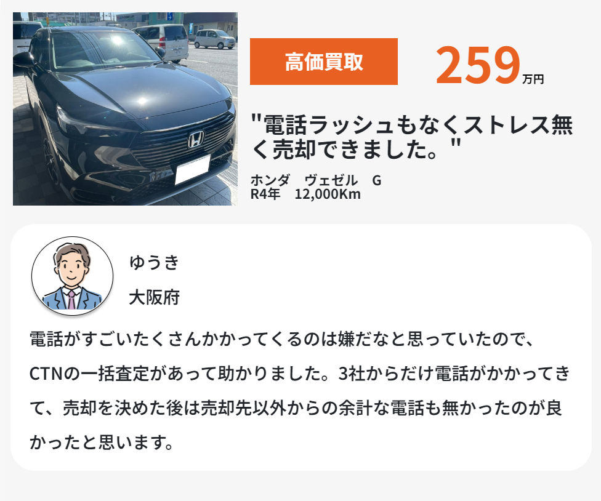Click the review line starting て、売却を決めた
This screenshot has width=601, height=501.
click(296, 408)
